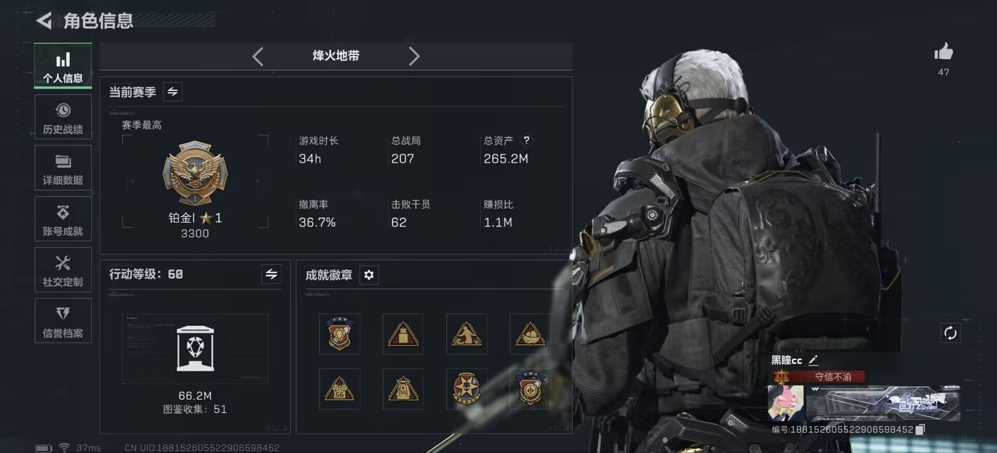The height and width of the screenshot is (453, 997).
Task: Open the 账号成就 section
Action: (63, 219)
